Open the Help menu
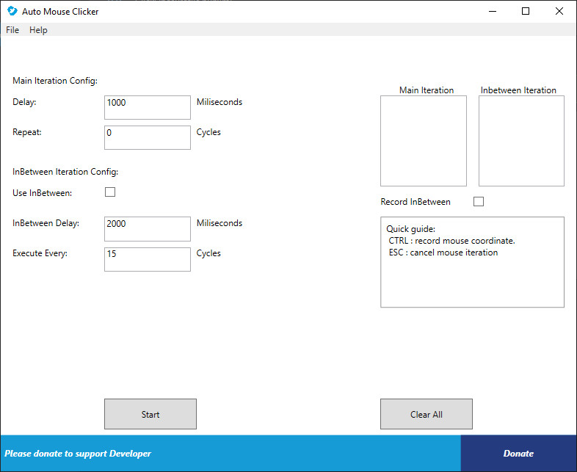This screenshot has height=472, width=577. (x=38, y=30)
